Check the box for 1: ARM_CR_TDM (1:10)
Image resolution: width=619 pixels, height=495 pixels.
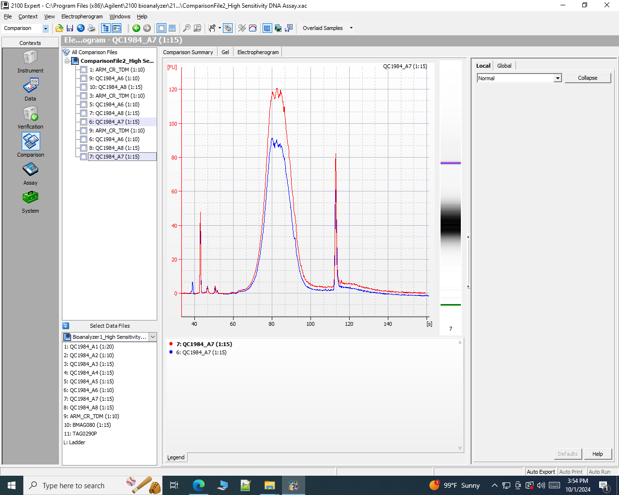[x=84, y=70]
